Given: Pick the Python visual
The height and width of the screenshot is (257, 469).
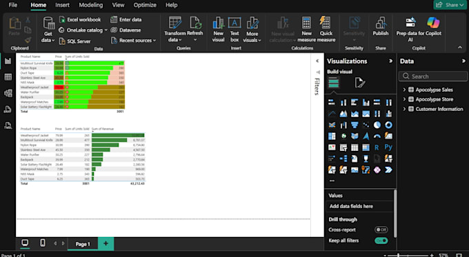Looking at the screenshot, I should (388, 147).
